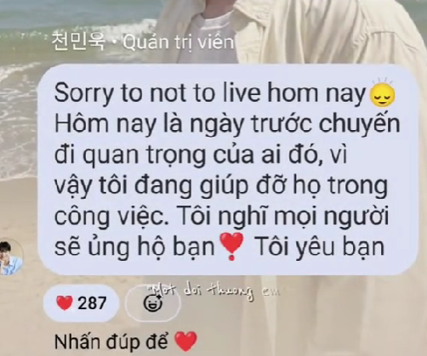Click the Quản trị viên admin label
Image resolution: width=427 pixels, height=356 pixels.
179,42
